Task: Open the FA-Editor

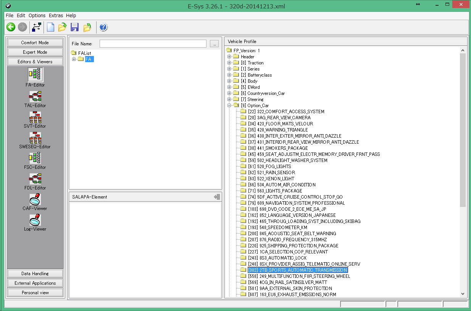Action: click(x=35, y=78)
